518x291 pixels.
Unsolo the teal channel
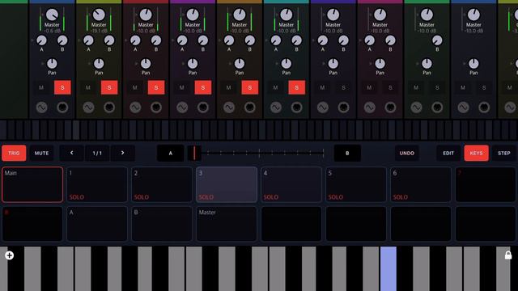[297, 87]
